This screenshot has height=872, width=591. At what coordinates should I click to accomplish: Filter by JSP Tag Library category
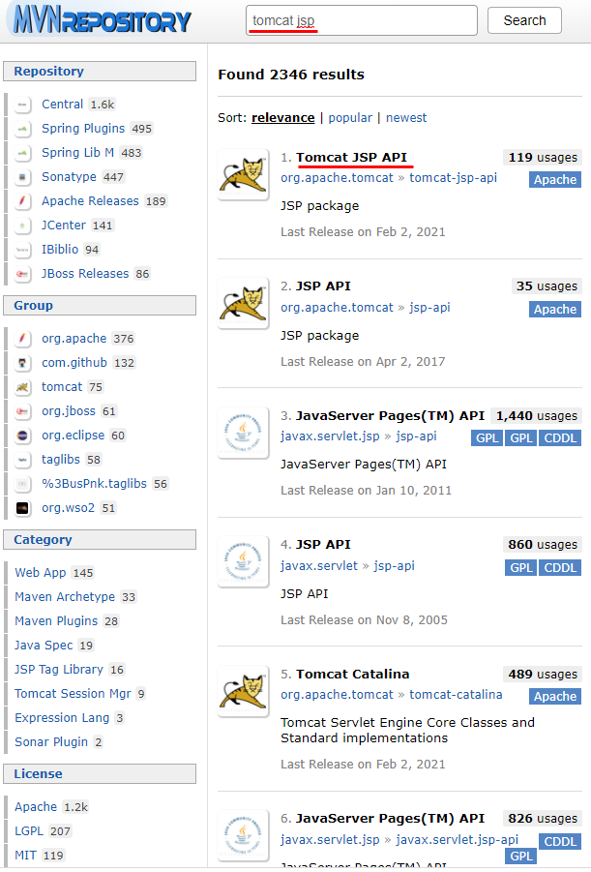(59, 670)
